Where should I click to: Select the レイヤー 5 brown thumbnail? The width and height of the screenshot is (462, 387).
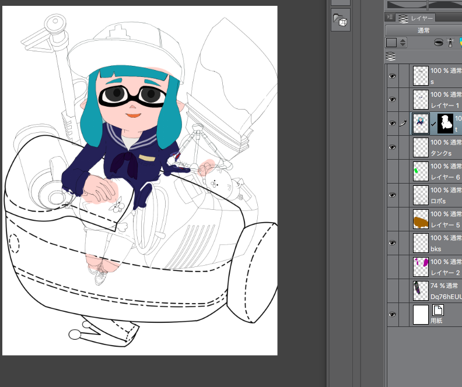[421, 219]
